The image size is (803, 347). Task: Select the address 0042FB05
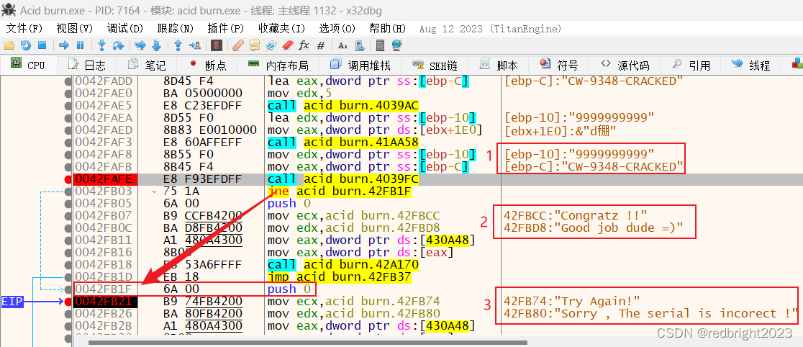click(104, 204)
